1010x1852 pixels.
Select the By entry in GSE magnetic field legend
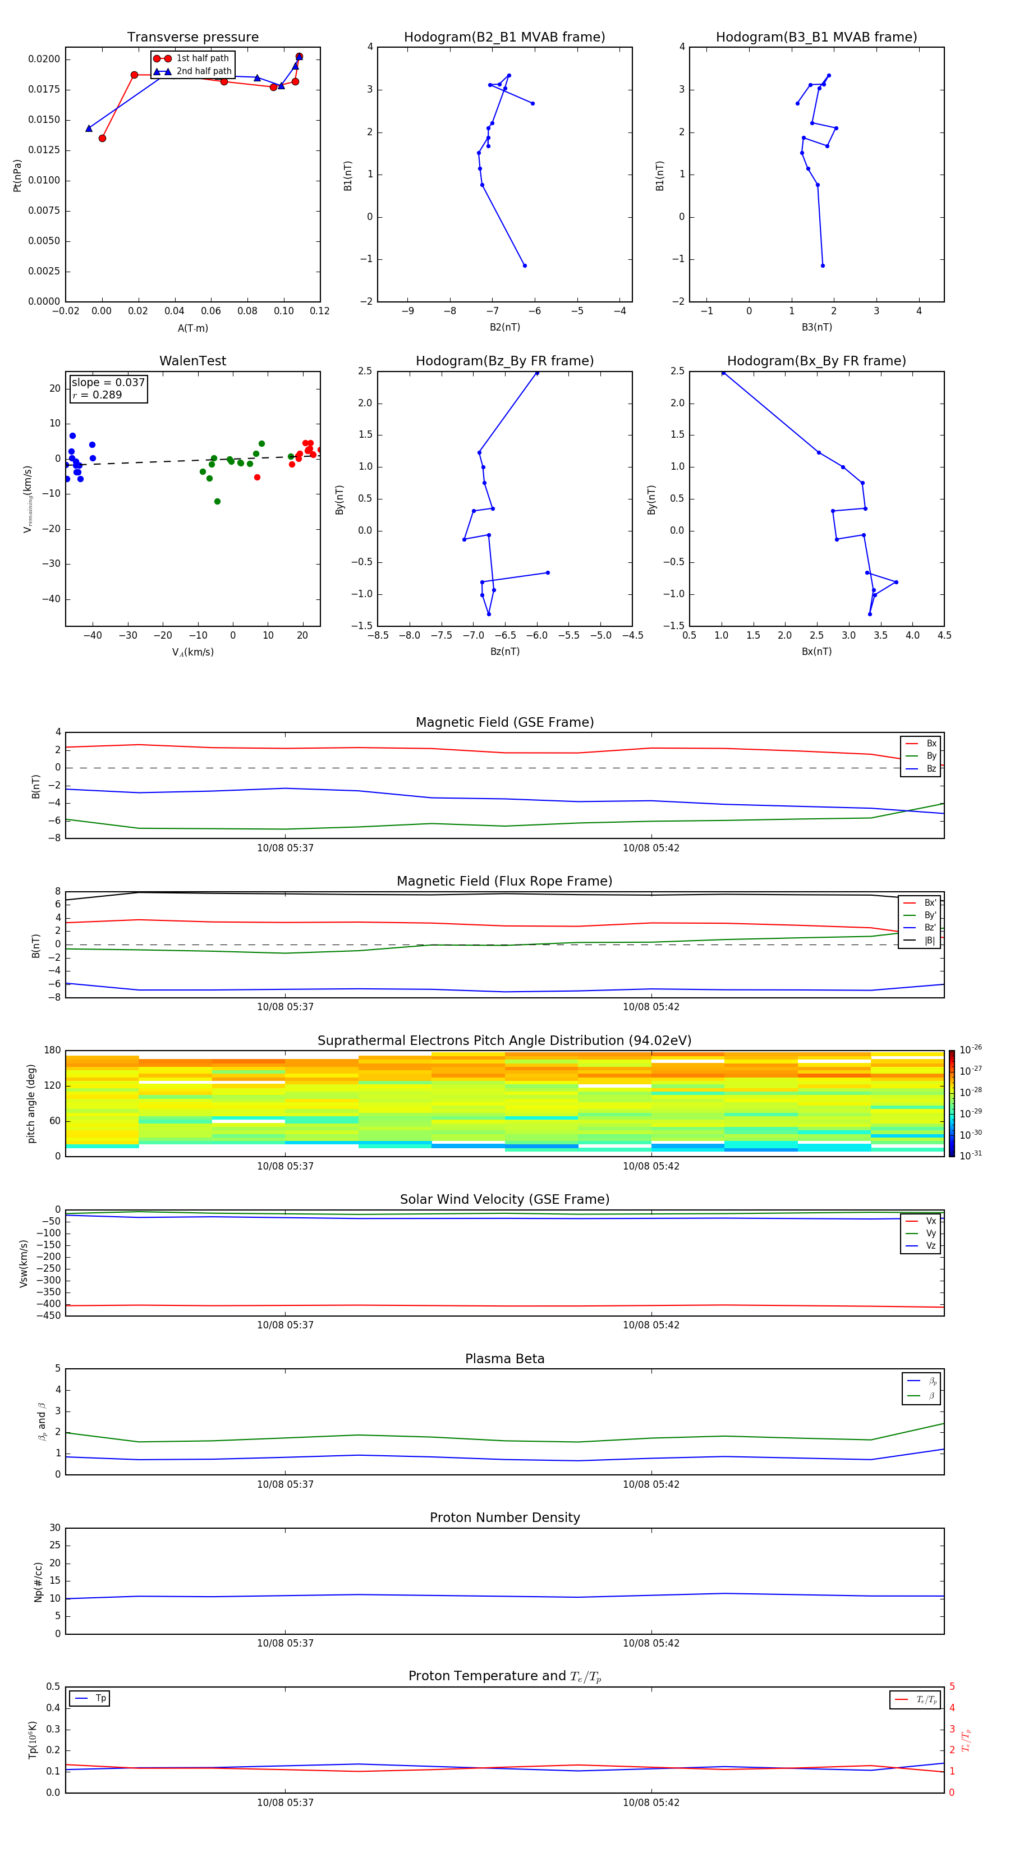point(921,755)
